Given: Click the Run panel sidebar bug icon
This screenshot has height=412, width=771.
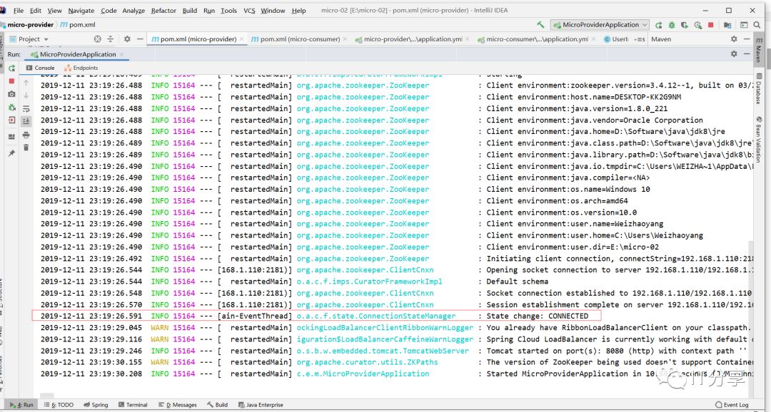Looking at the screenshot, I should pos(12,107).
